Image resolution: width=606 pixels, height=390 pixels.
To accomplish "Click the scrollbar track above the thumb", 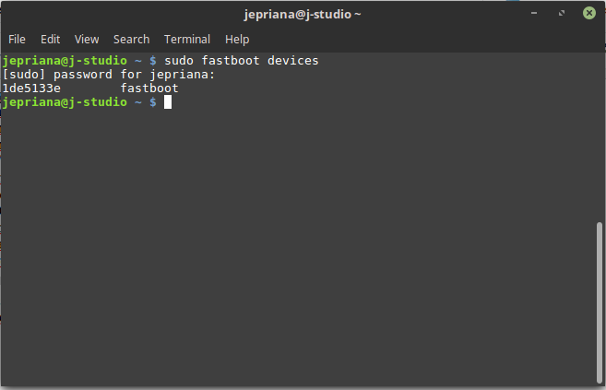I will coord(600,138).
